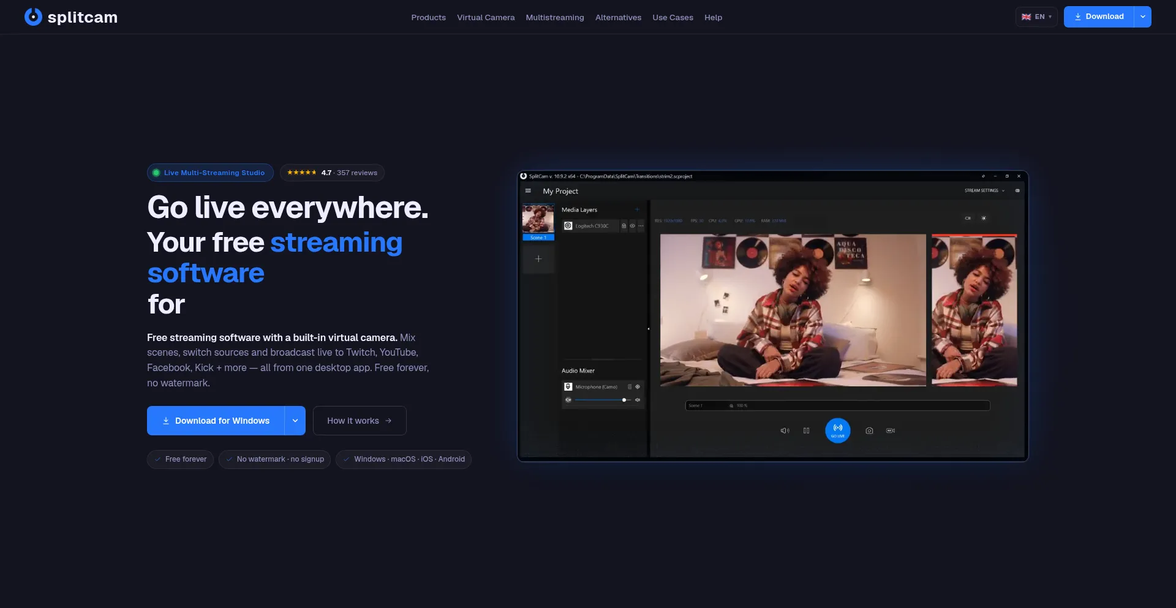The image size is (1176, 608).
Task: Click the vertical preview on the right
Action: point(974,310)
